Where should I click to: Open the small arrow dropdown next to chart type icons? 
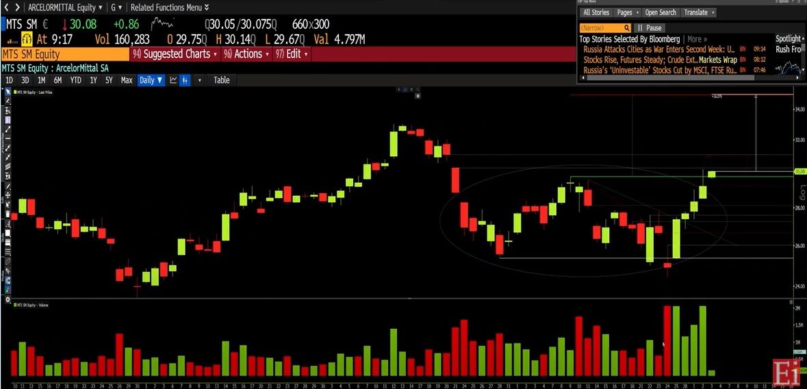(x=200, y=80)
